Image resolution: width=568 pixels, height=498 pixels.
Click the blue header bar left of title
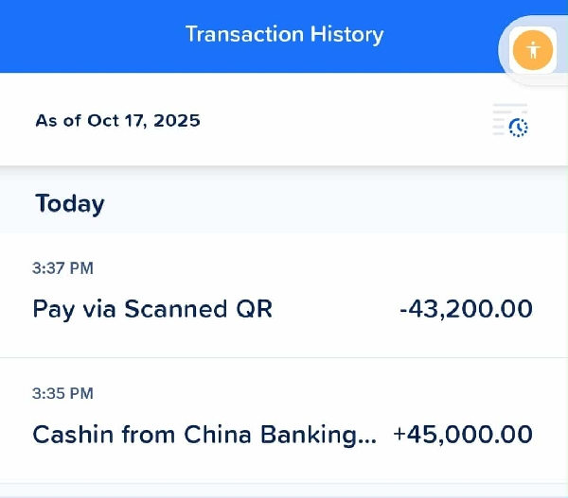click(x=85, y=36)
